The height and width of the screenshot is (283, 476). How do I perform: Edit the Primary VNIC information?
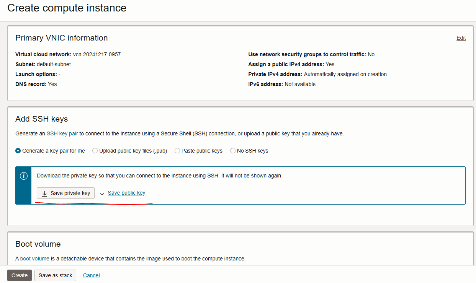click(461, 38)
